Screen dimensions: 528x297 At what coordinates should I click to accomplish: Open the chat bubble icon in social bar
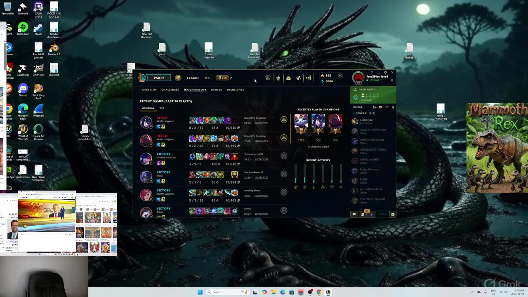point(354,214)
